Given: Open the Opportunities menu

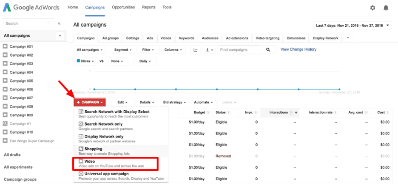Looking at the screenshot, I should [123, 7].
